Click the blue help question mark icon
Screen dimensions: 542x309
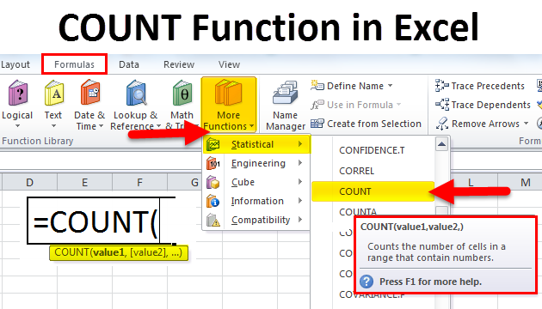pos(366,282)
